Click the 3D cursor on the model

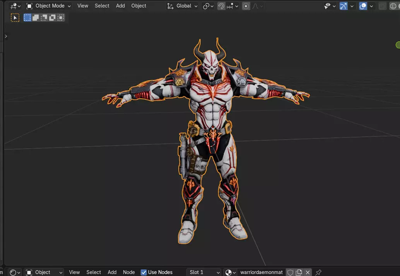[210, 142]
